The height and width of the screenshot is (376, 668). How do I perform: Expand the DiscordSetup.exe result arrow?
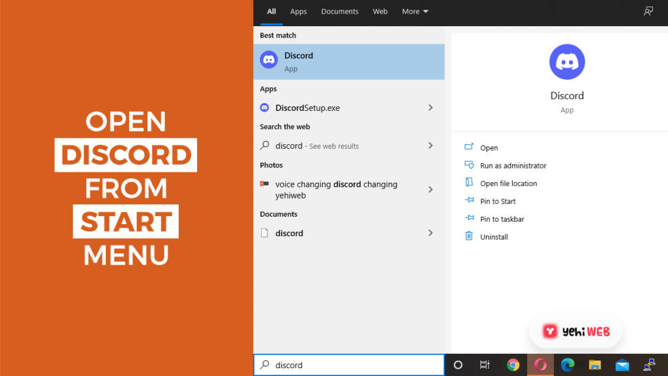(x=431, y=108)
